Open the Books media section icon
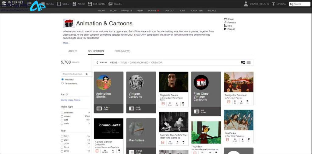The height and width of the screenshot is (154, 312). pos(43,4)
